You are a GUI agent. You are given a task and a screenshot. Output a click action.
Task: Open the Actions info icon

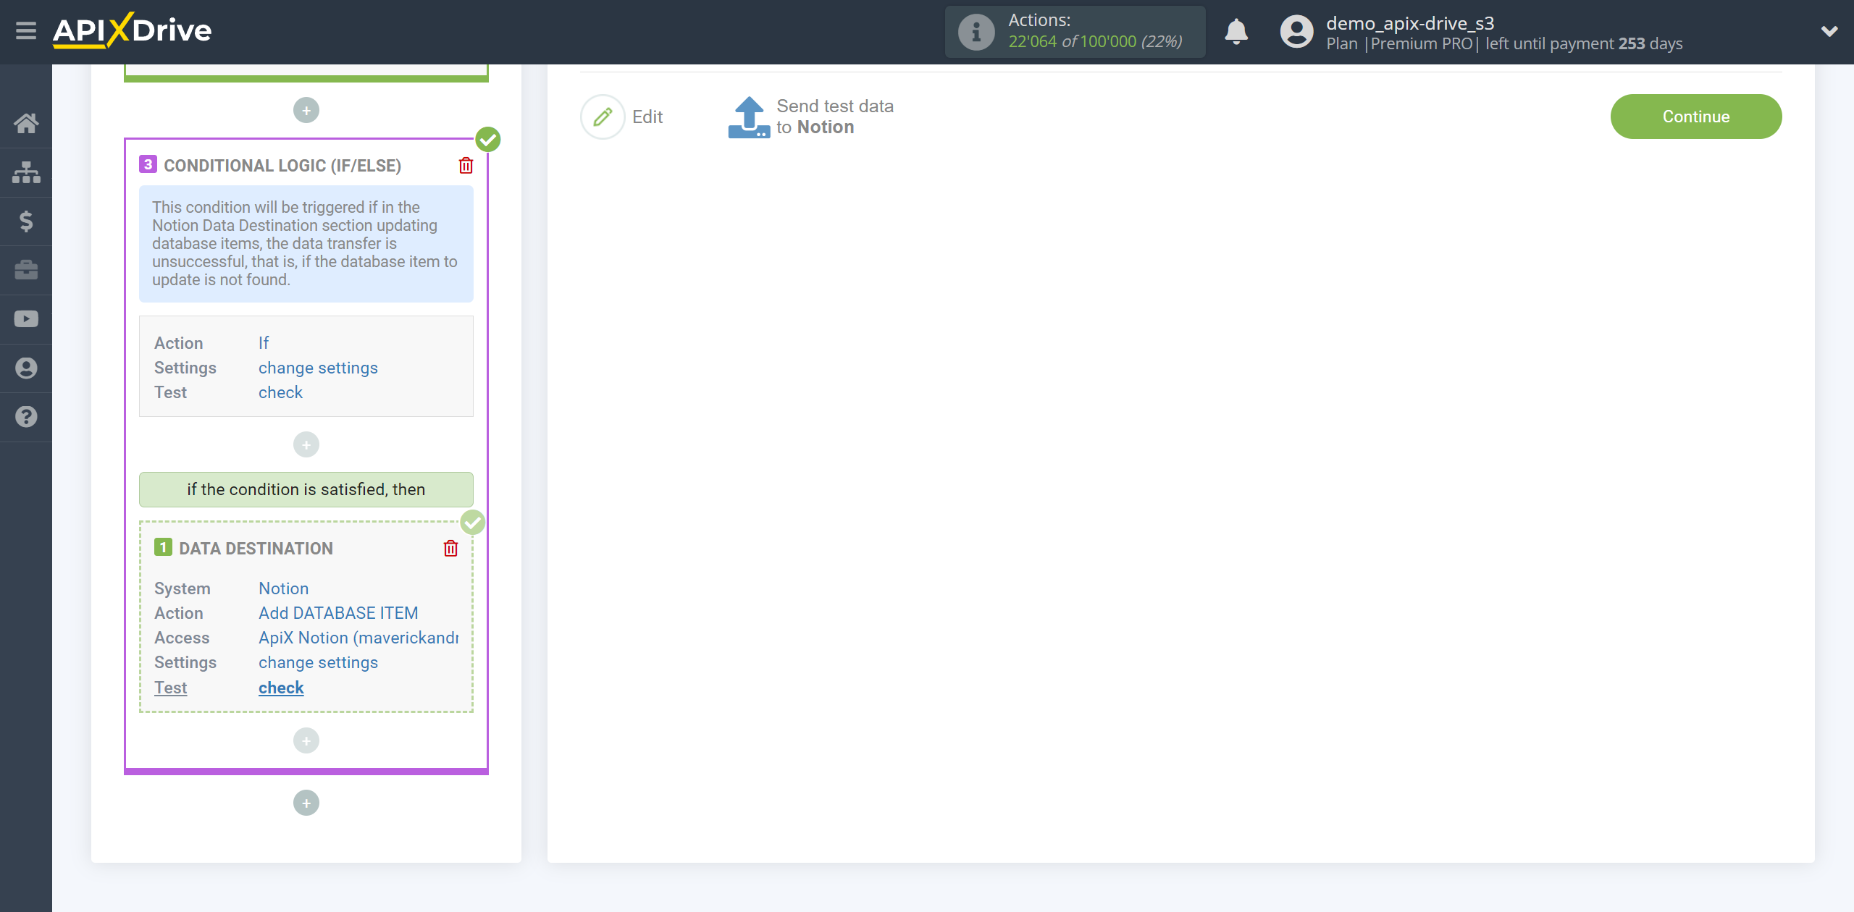[x=976, y=32]
